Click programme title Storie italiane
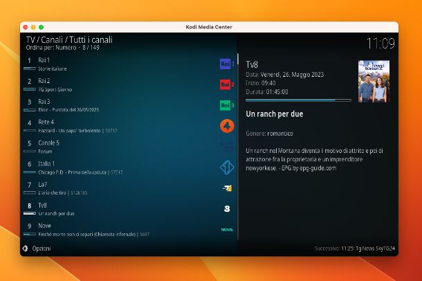This screenshot has height=281, width=422. [x=53, y=69]
